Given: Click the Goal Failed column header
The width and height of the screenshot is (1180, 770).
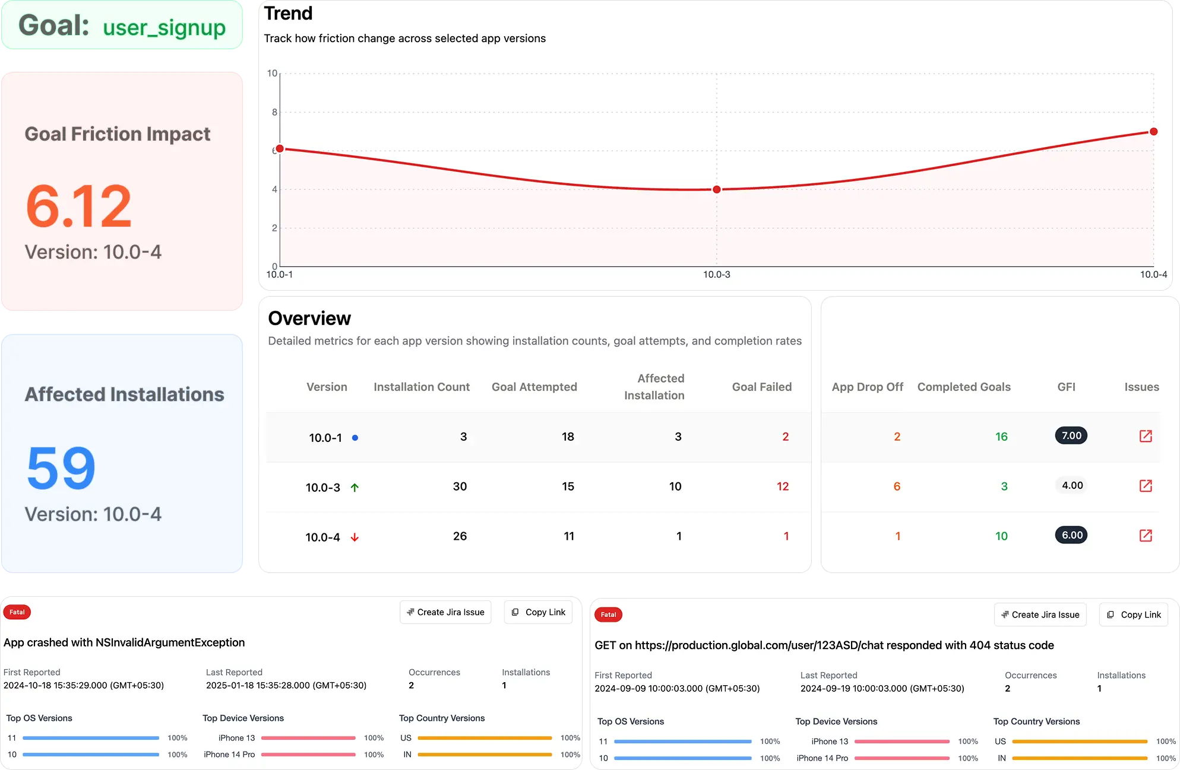Looking at the screenshot, I should (762, 387).
